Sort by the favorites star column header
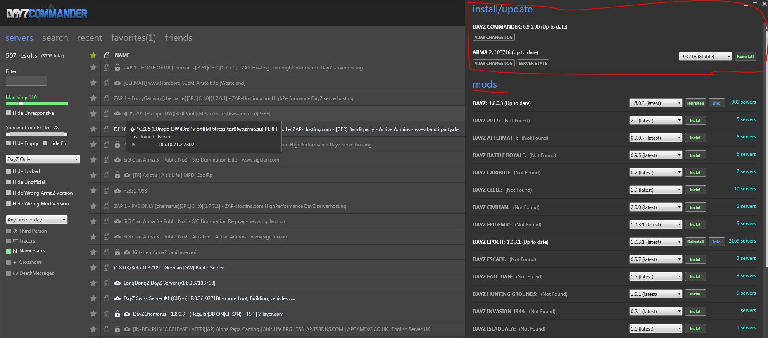Image resolution: width=768 pixels, height=338 pixels. [x=93, y=55]
